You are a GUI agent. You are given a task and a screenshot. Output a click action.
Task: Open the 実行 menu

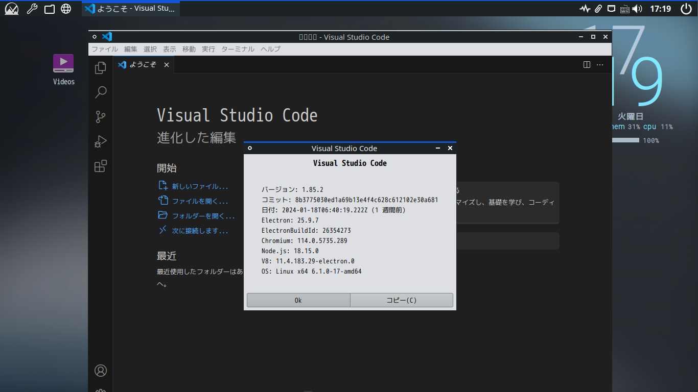[208, 49]
